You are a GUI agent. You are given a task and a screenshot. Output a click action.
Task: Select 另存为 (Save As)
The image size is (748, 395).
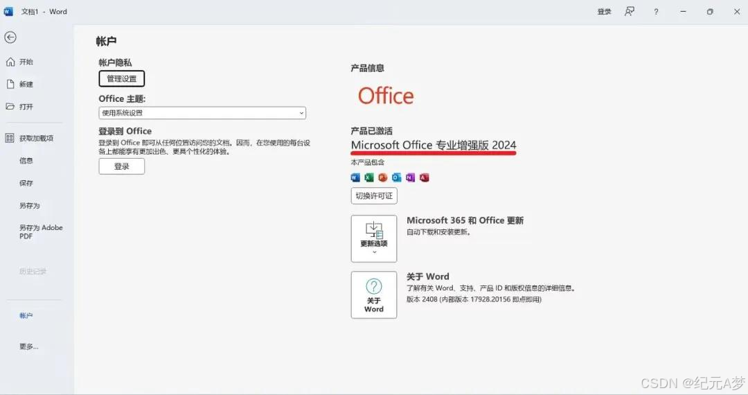coord(30,206)
